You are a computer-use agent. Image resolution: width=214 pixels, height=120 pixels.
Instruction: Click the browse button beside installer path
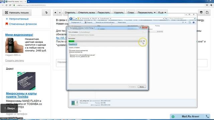145,32
